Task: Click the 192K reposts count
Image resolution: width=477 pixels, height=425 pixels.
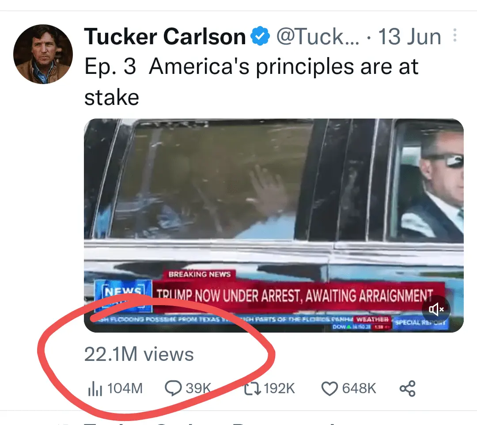Action: click(280, 389)
